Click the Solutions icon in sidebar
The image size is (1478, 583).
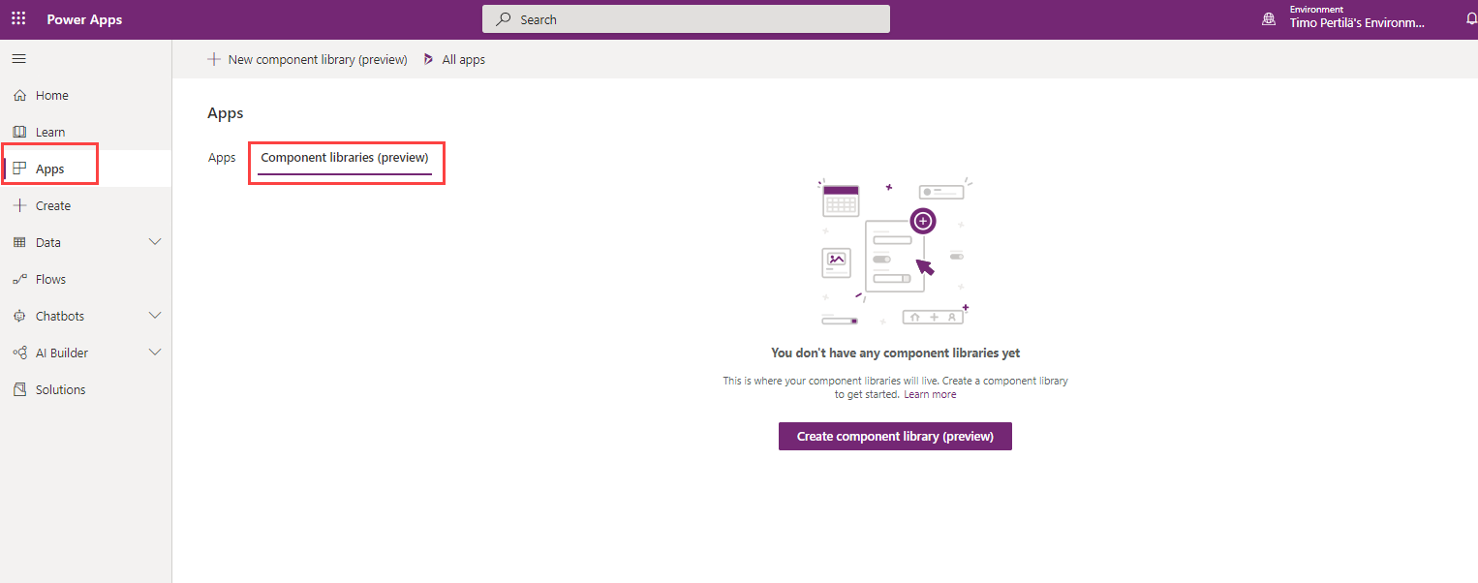(19, 390)
